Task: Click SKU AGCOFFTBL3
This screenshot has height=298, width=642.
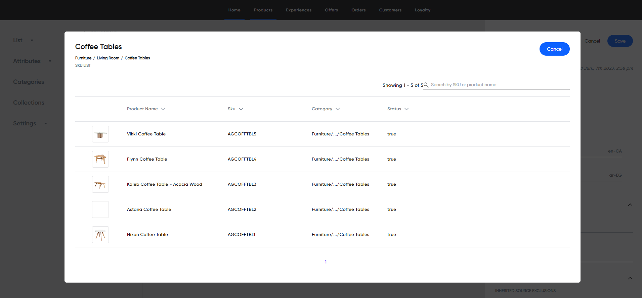Action: (242, 184)
